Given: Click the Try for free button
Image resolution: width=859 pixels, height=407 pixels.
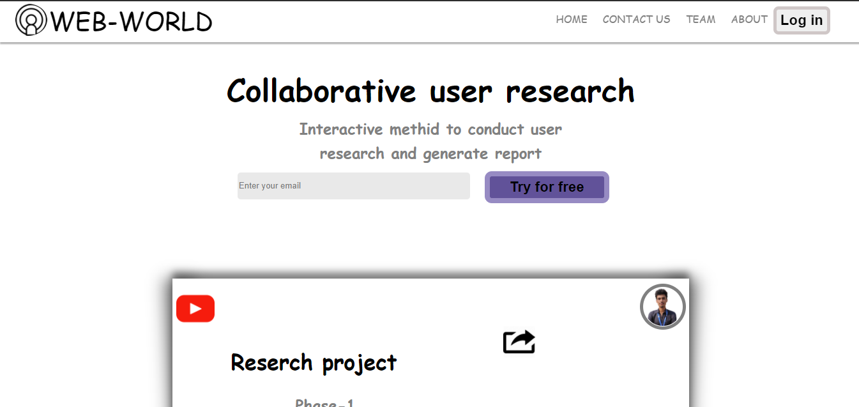Looking at the screenshot, I should click(547, 187).
